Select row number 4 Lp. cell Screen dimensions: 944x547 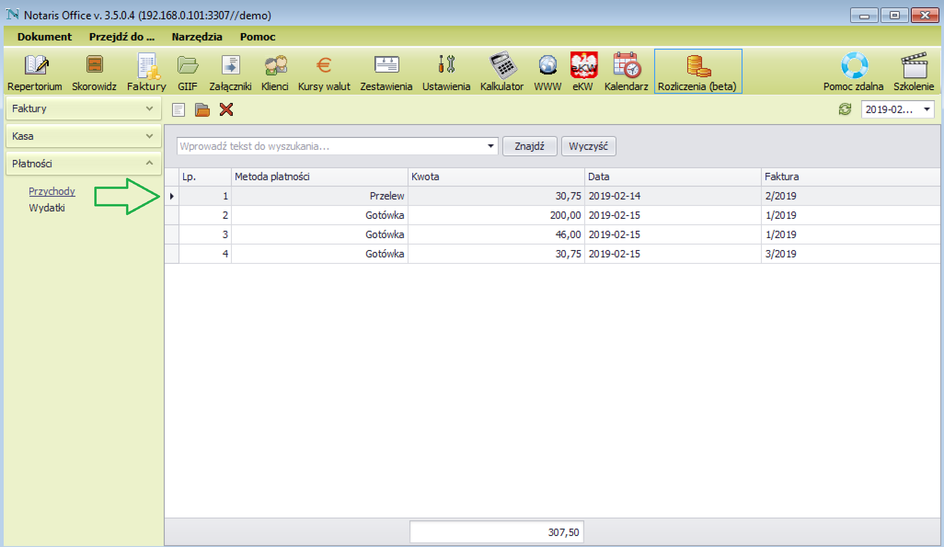[205, 254]
